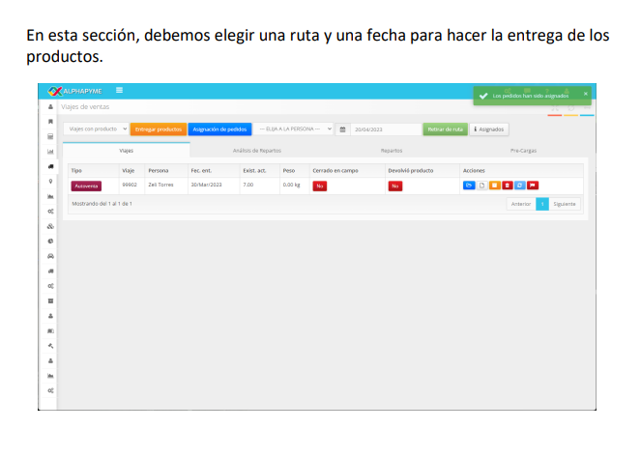The height and width of the screenshot is (458, 641).
Task: Click the hamburger menu icon beside ALPHAPYME
Action: [120, 90]
